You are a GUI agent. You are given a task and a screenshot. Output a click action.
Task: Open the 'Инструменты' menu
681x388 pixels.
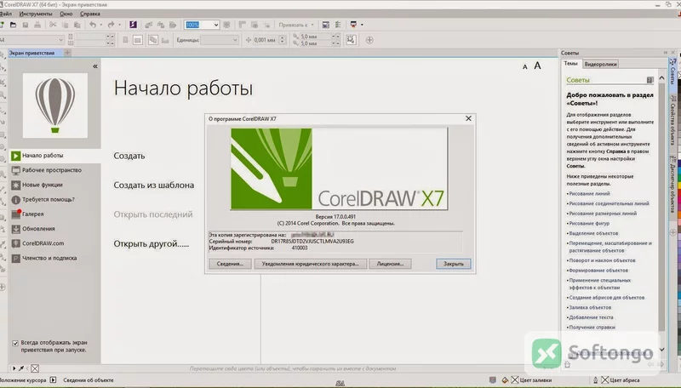(36, 14)
